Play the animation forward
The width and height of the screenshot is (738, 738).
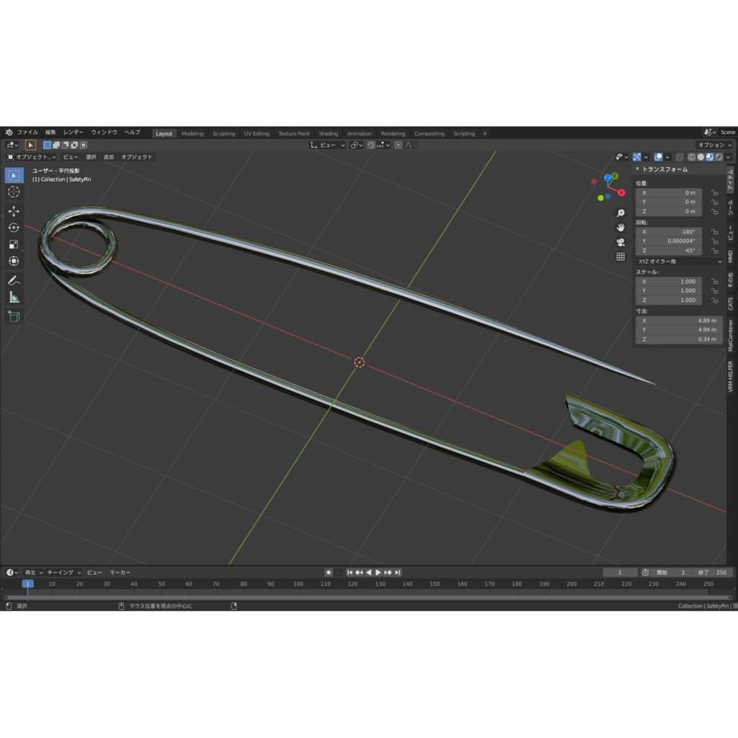378,573
